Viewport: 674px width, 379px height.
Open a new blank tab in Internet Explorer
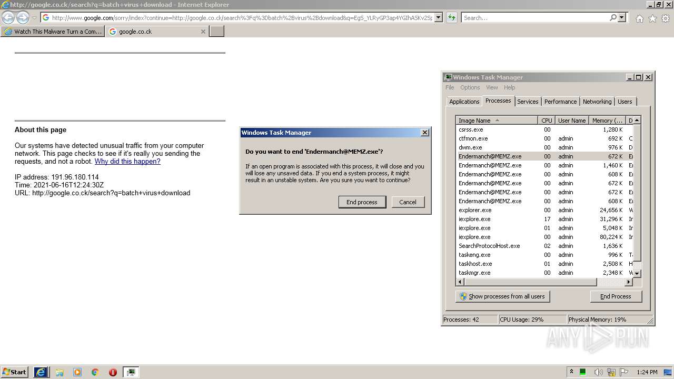click(217, 32)
